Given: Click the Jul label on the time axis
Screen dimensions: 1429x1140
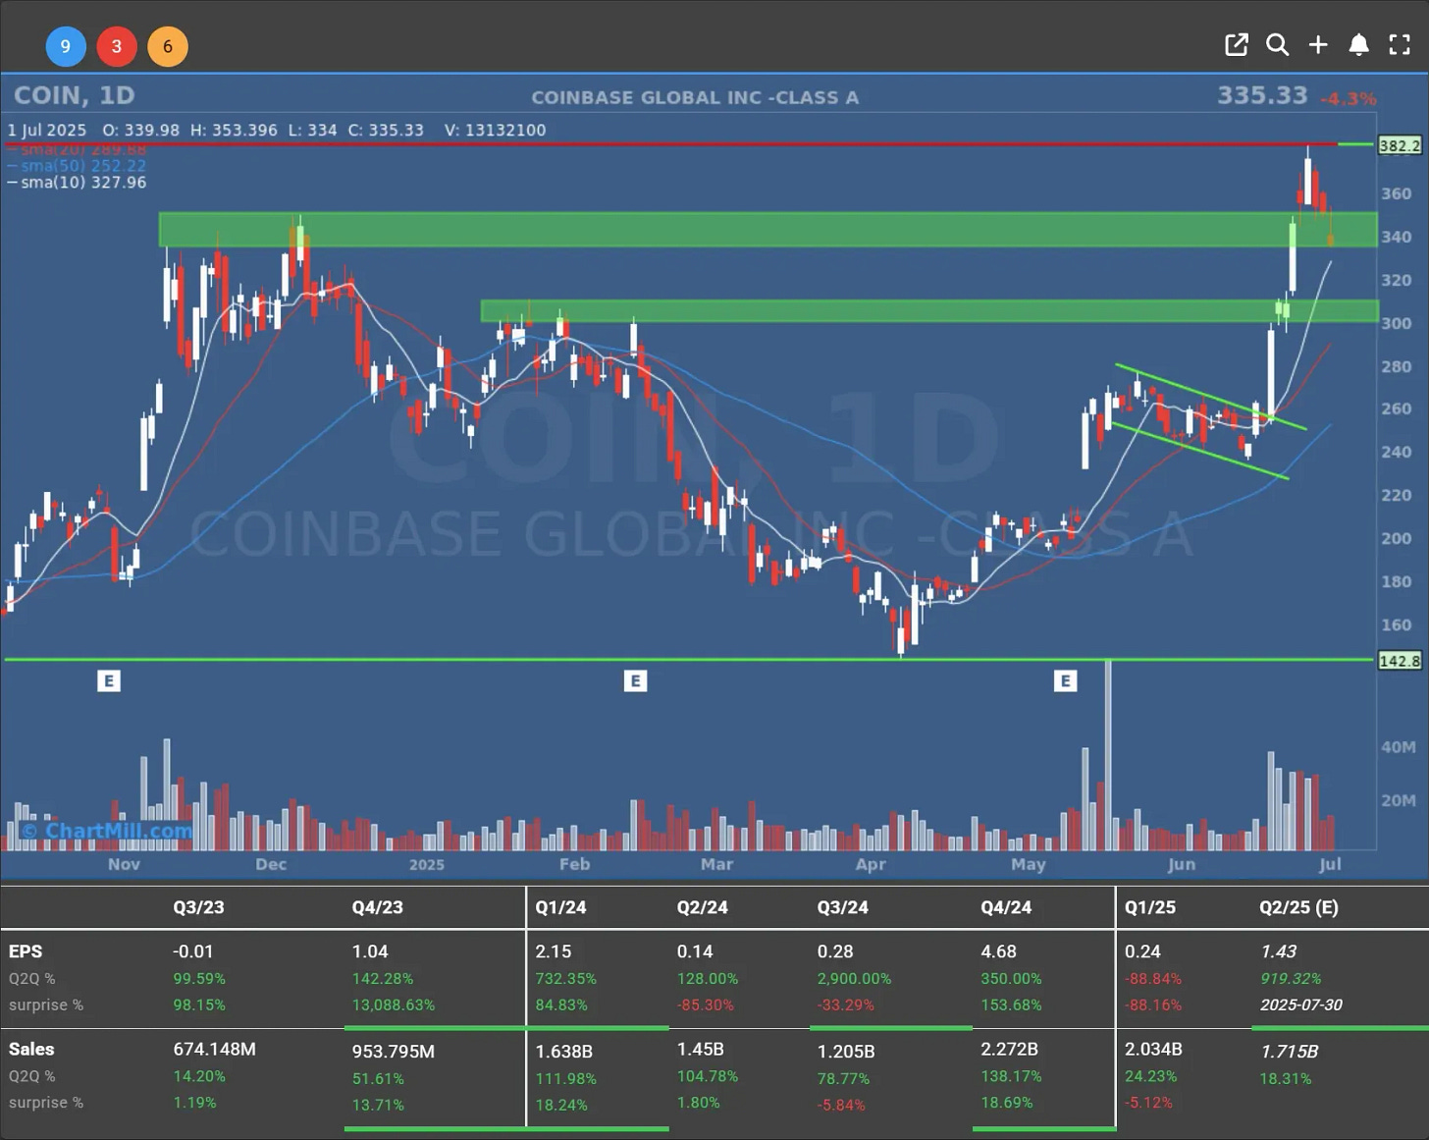Looking at the screenshot, I should point(1329,864).
